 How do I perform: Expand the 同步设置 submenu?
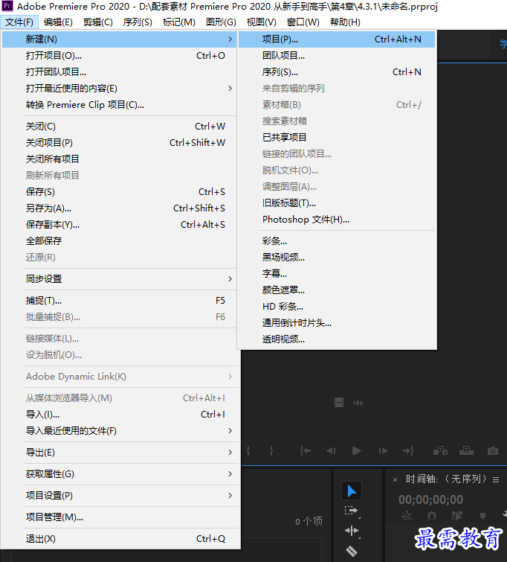[x=119, y=279]
